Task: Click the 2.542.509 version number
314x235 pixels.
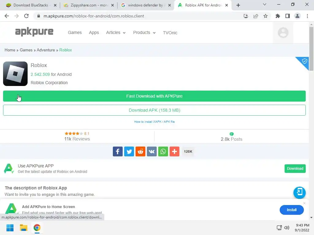Action: [x=40, y=74]
